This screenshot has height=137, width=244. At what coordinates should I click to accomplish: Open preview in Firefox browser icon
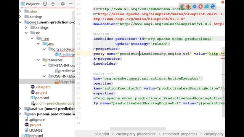188,6
